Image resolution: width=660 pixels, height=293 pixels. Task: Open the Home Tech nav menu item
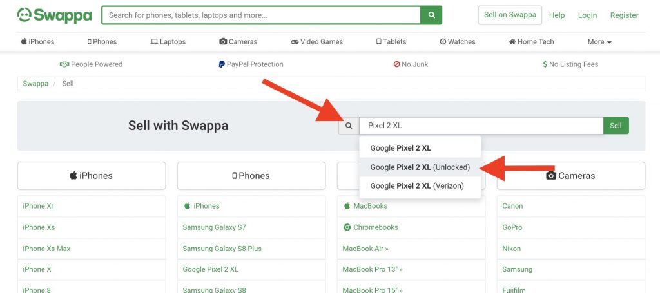click(x=531, y=42)
